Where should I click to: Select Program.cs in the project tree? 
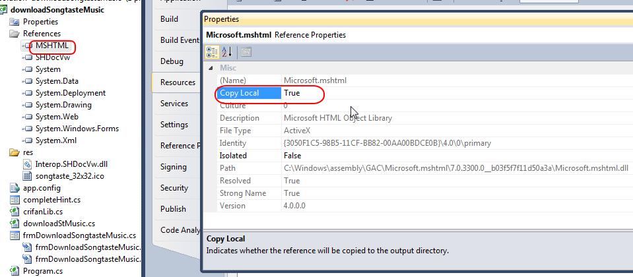[x=43, y=271]
